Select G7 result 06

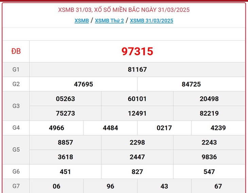(x=56, y=186)
